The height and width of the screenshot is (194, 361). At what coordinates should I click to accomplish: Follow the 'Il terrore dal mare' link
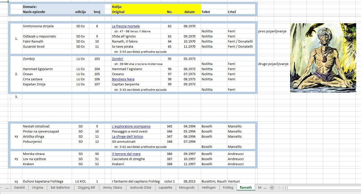pos(126,154)
